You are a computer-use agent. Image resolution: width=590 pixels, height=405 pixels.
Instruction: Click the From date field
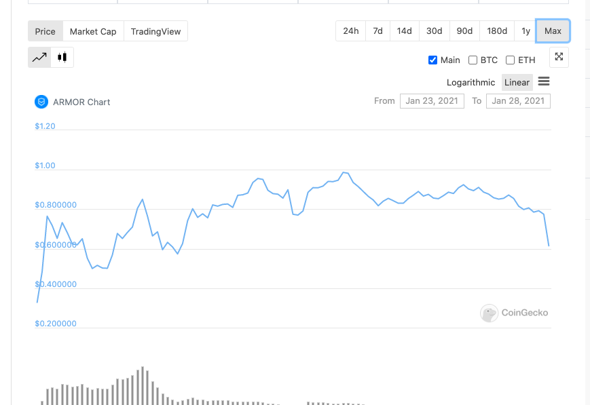click(432, 101)
